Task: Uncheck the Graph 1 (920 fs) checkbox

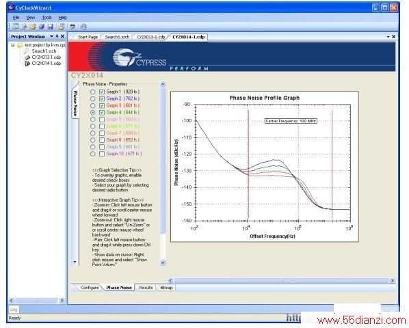Action: (102, 92)
